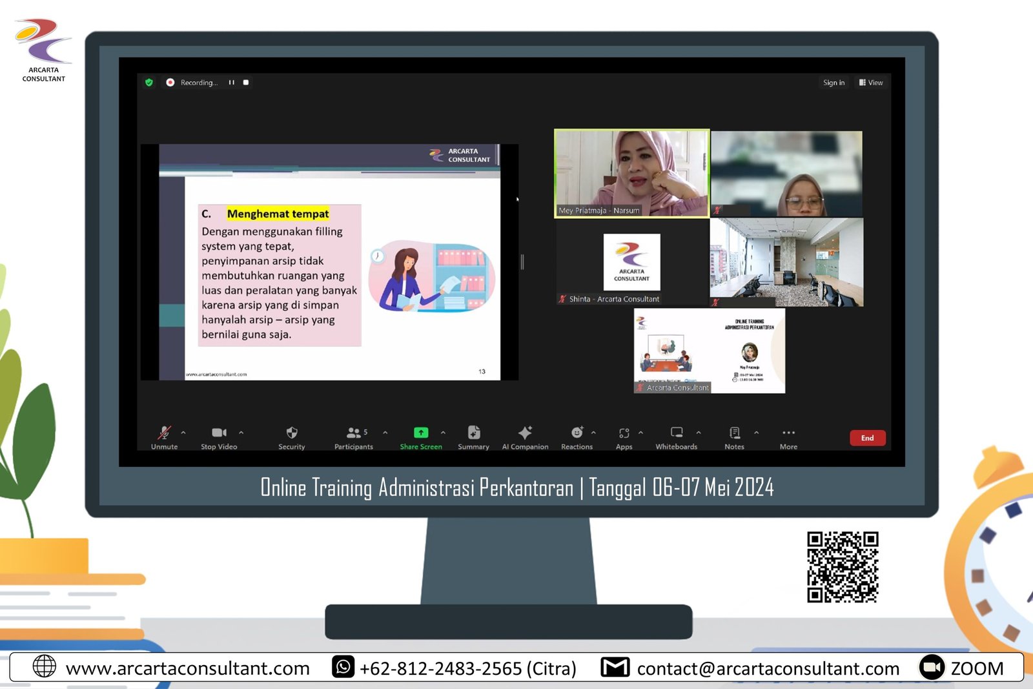Click the green Share Screen icon
The width and height of the screenshot is (1033, 689).
point(421,433)
